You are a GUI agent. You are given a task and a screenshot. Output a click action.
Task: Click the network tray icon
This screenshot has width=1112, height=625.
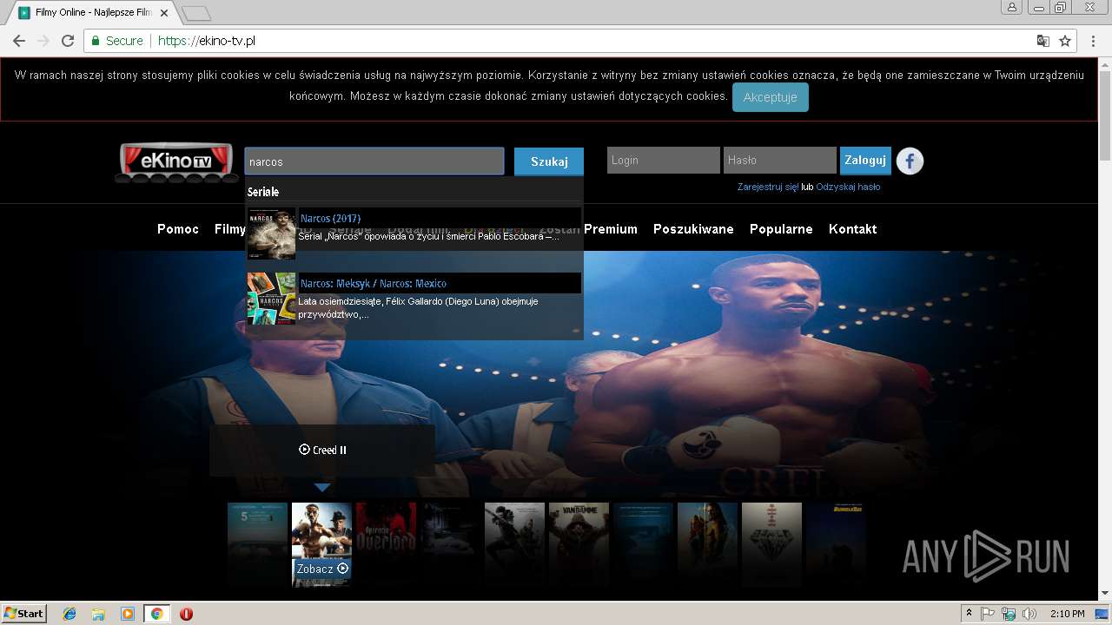[1009, 614]
